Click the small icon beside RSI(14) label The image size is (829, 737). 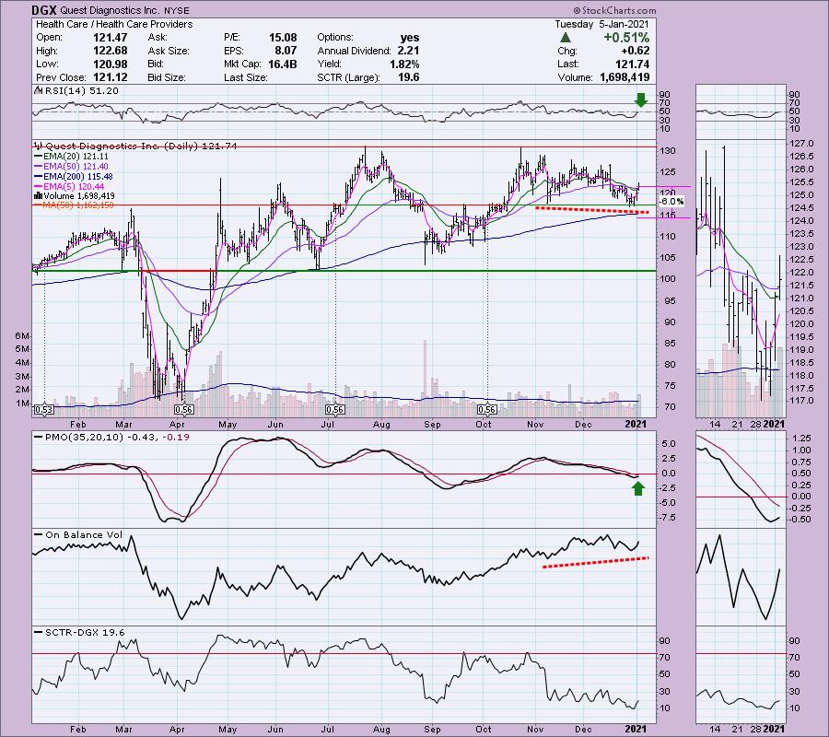(x=38, y=90)
